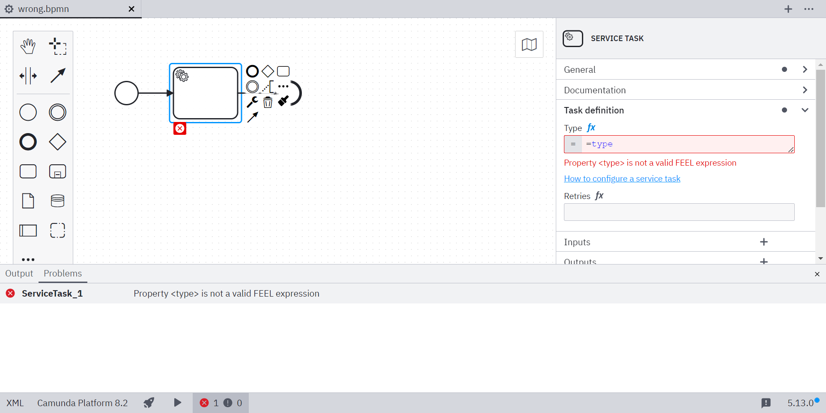
Task: Click the Retries input field
Action: point(679,212)
